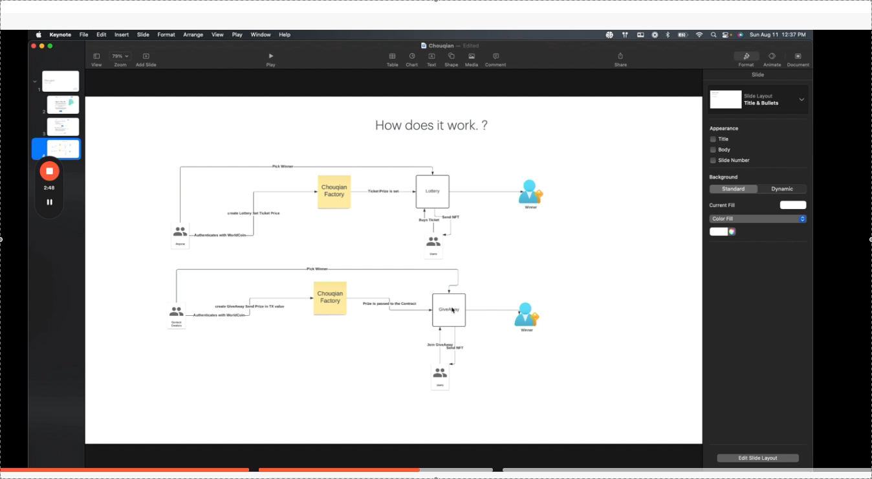
Task: Select the top Chouqian Factory sticky note
Action: point(334,192)
